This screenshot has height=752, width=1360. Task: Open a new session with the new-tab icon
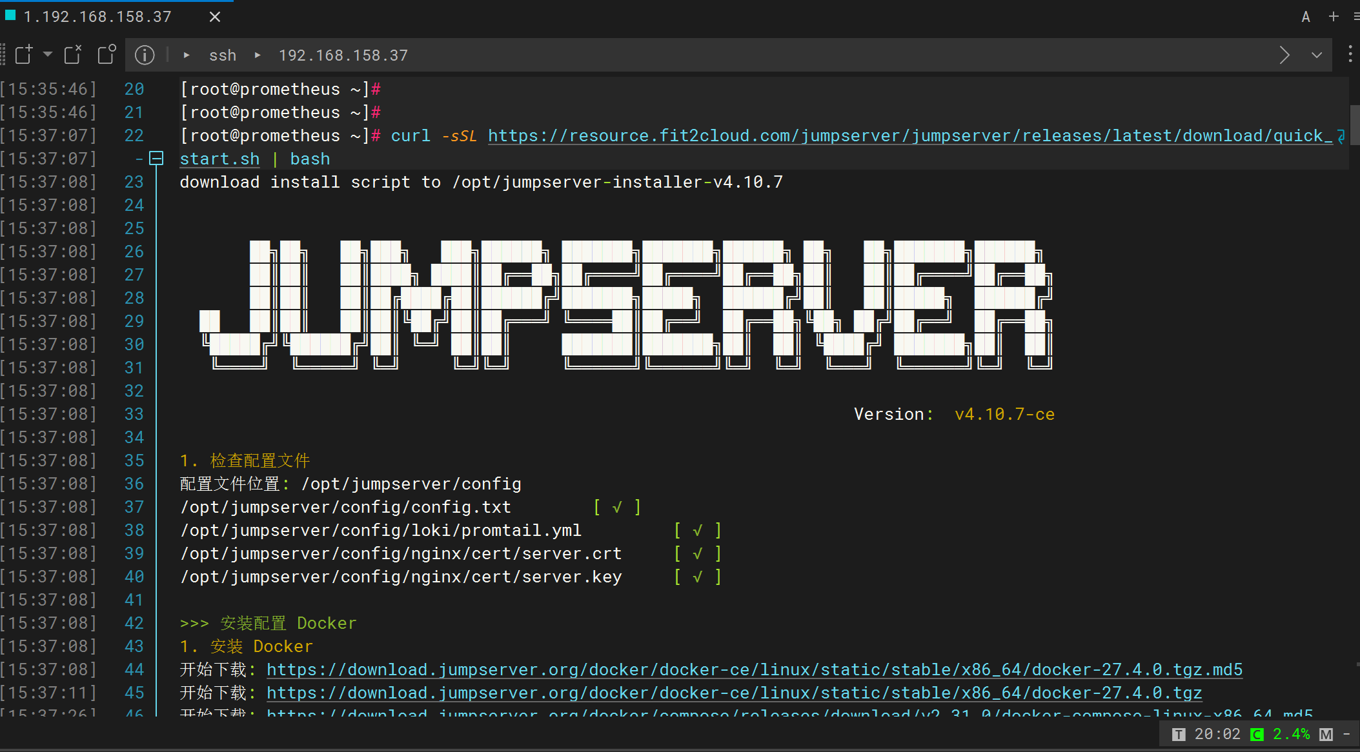[24, 55]
